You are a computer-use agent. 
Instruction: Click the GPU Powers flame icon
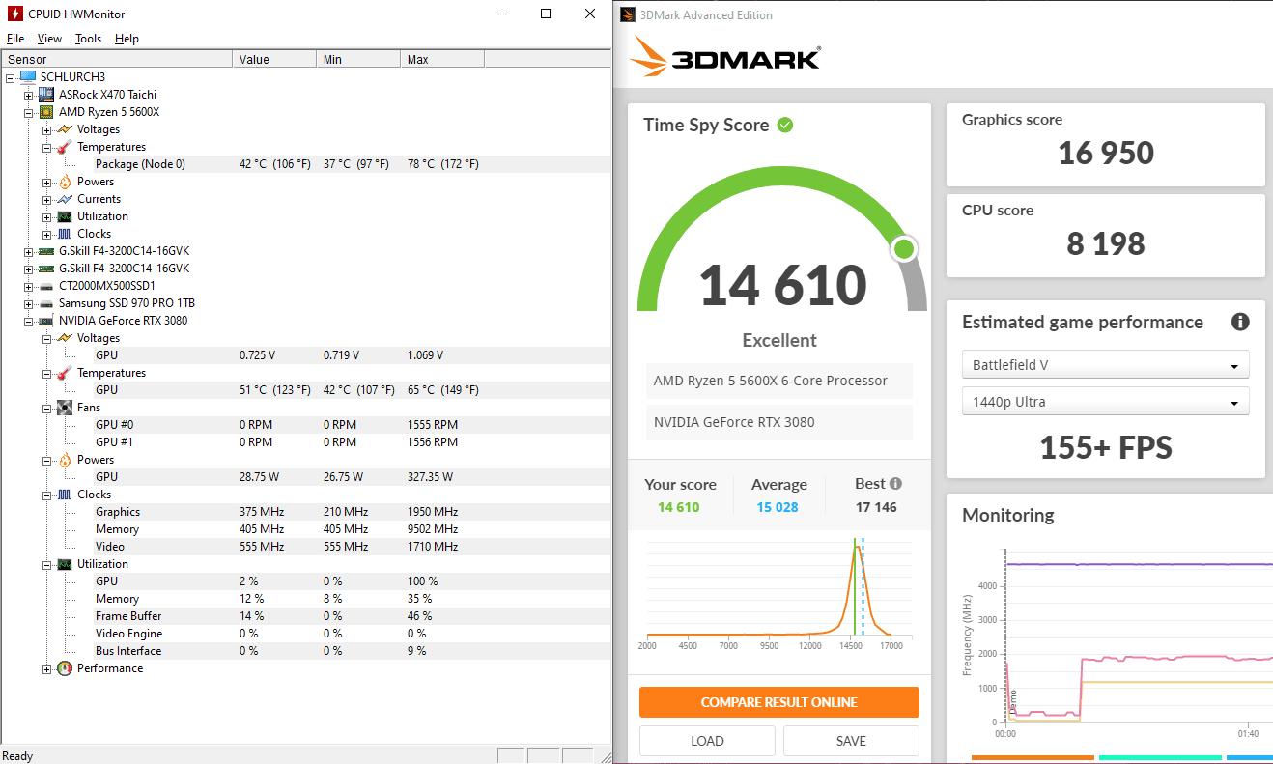click(65, 459)
